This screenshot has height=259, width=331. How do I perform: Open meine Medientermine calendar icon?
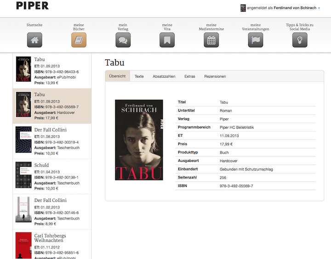pos(211,40)
